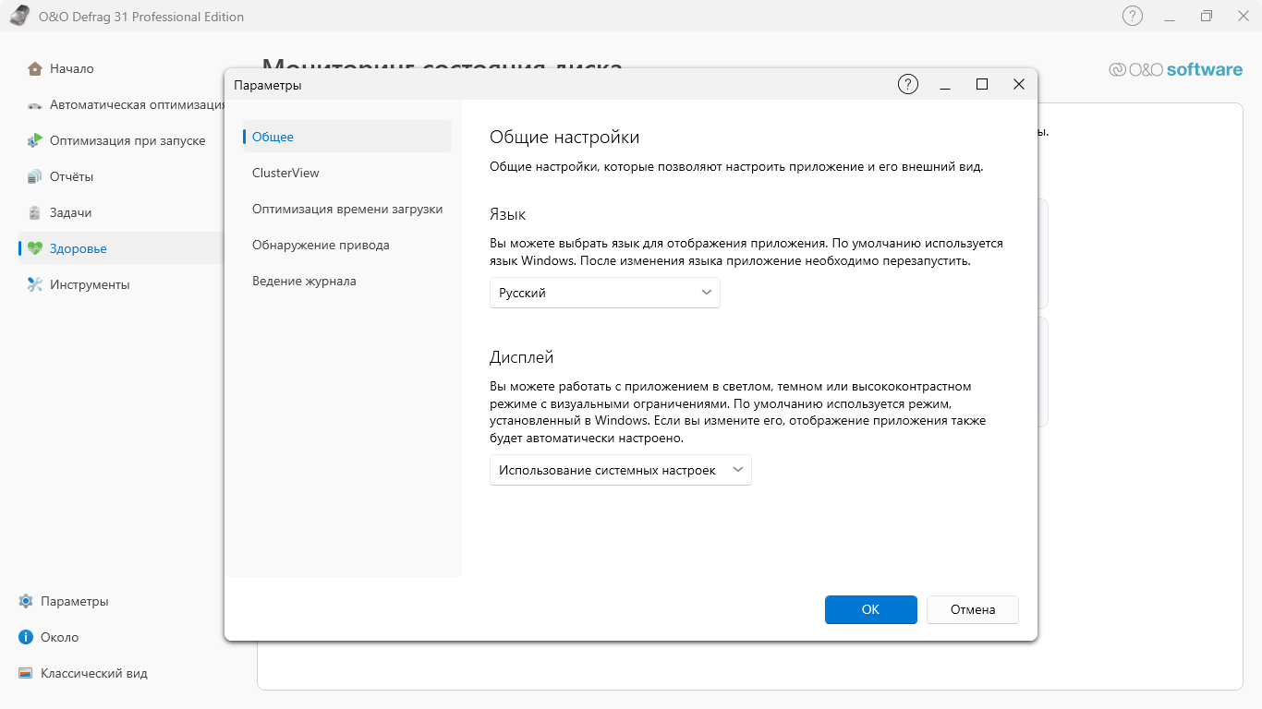Click the Параметры dialog title text
This screenshot has height=709, width=1262.
pos(268,85)
